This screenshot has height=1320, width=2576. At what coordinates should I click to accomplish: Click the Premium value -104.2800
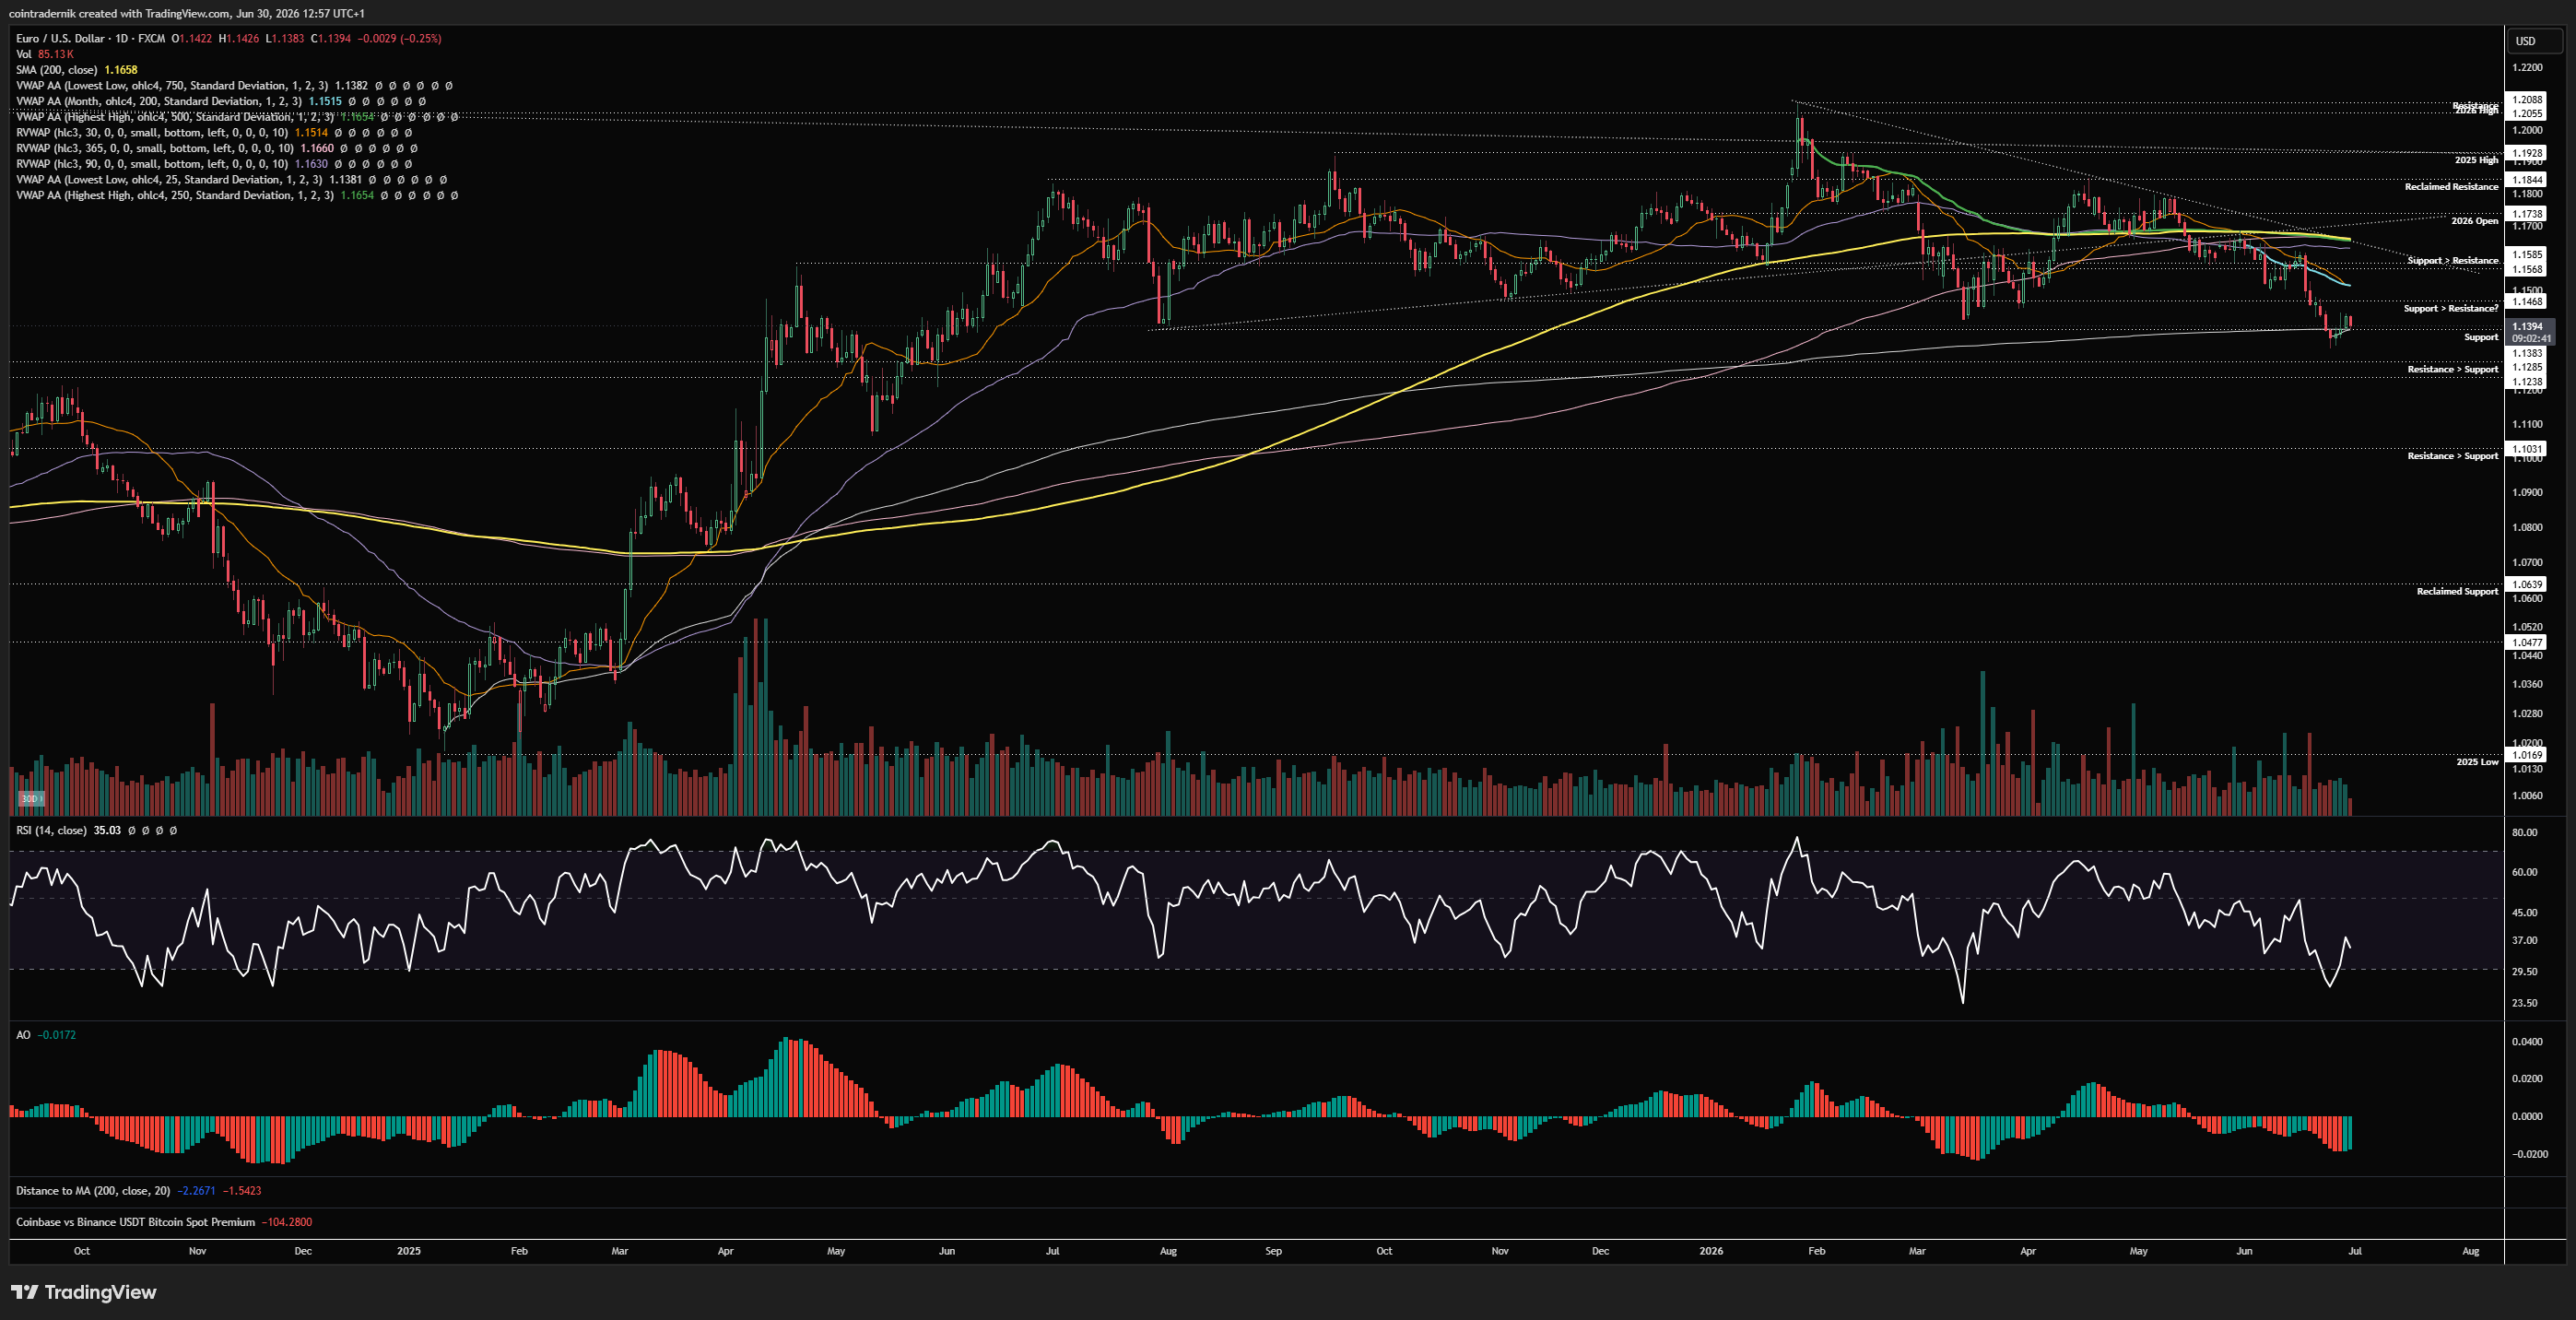(x=287, y=1222)
